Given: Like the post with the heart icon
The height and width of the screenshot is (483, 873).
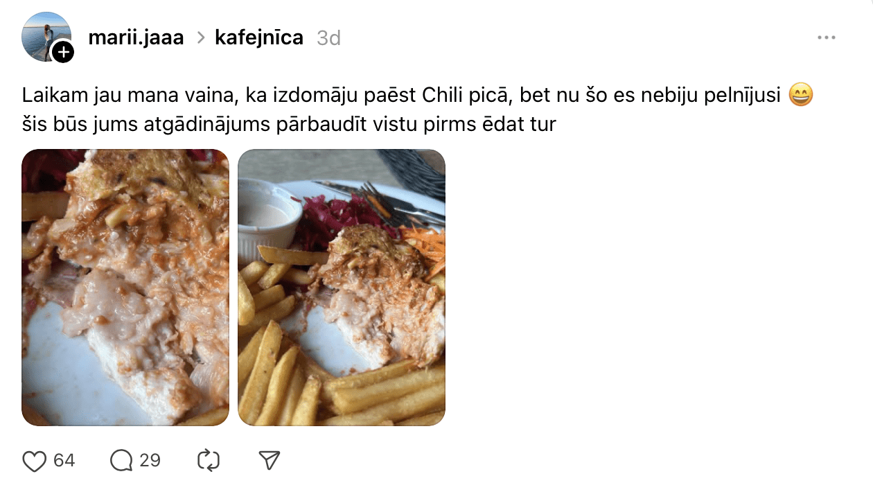Looking at the screenshot, I should click(x=34, y=461).
